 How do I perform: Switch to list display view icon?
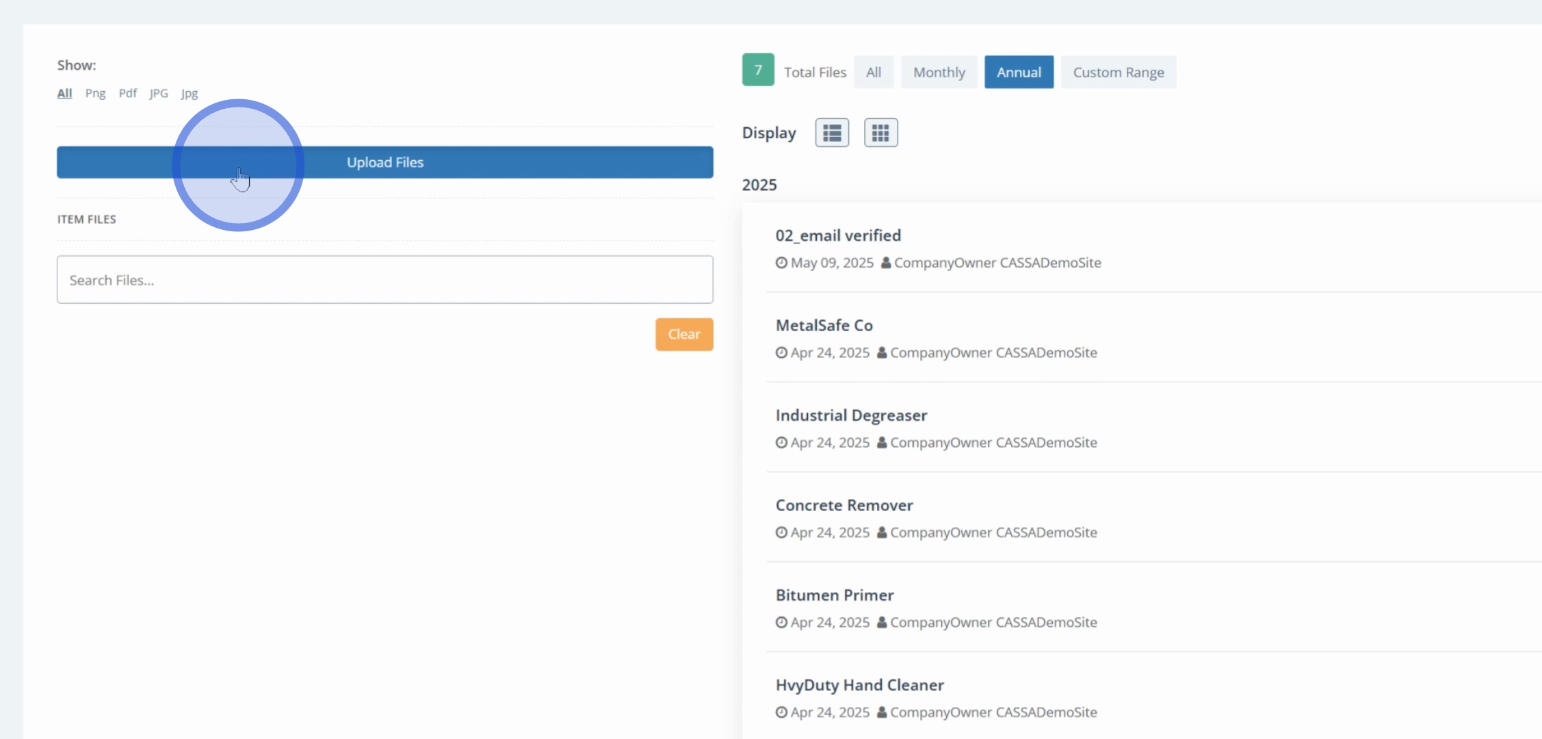(x=832, y=133)
